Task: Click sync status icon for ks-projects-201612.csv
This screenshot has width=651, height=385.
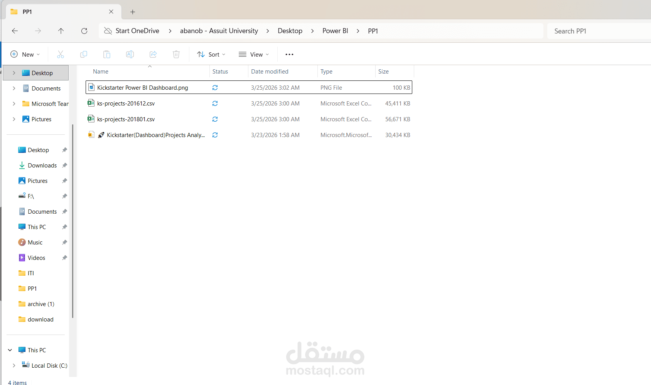Action: click(x=215, y=104)
